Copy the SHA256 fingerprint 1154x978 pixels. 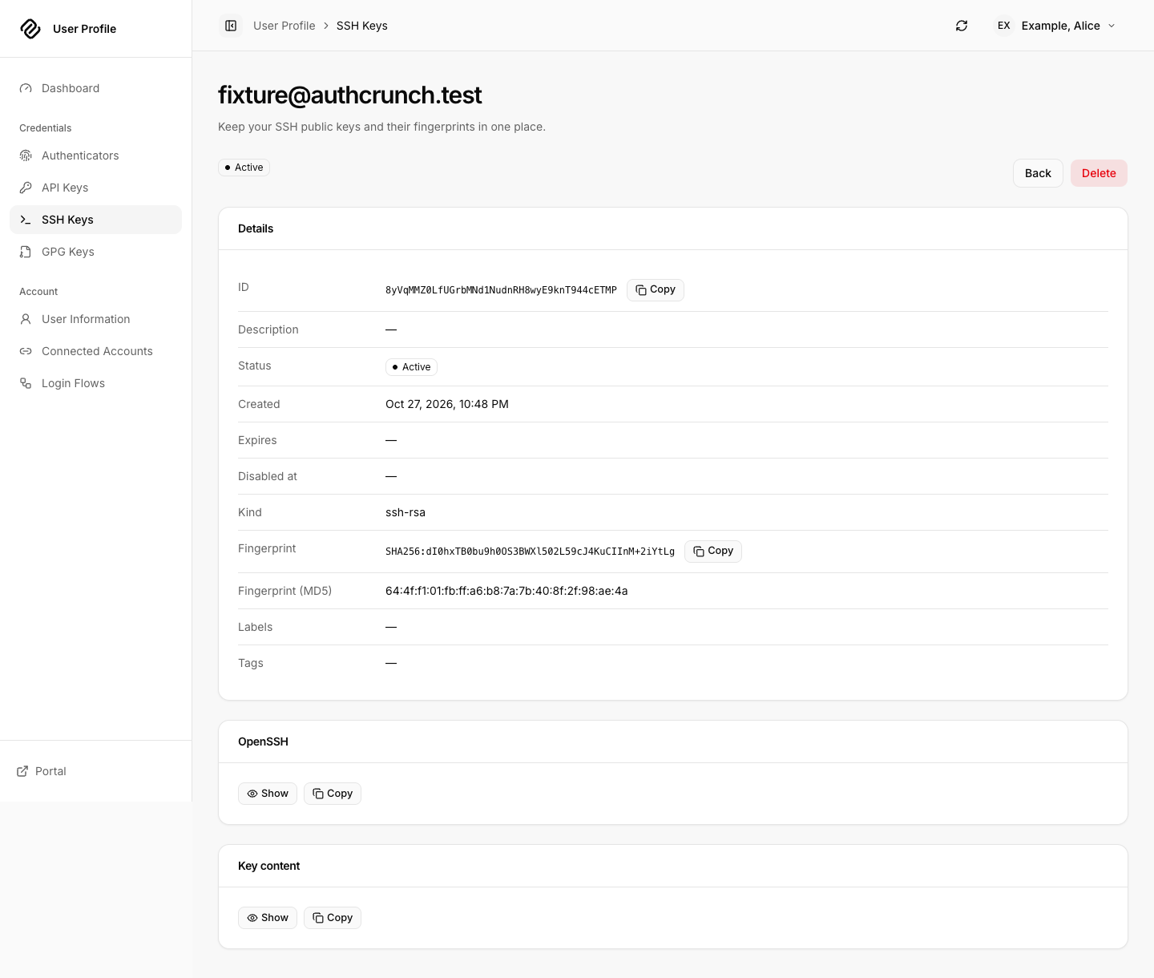pos(713,551)
